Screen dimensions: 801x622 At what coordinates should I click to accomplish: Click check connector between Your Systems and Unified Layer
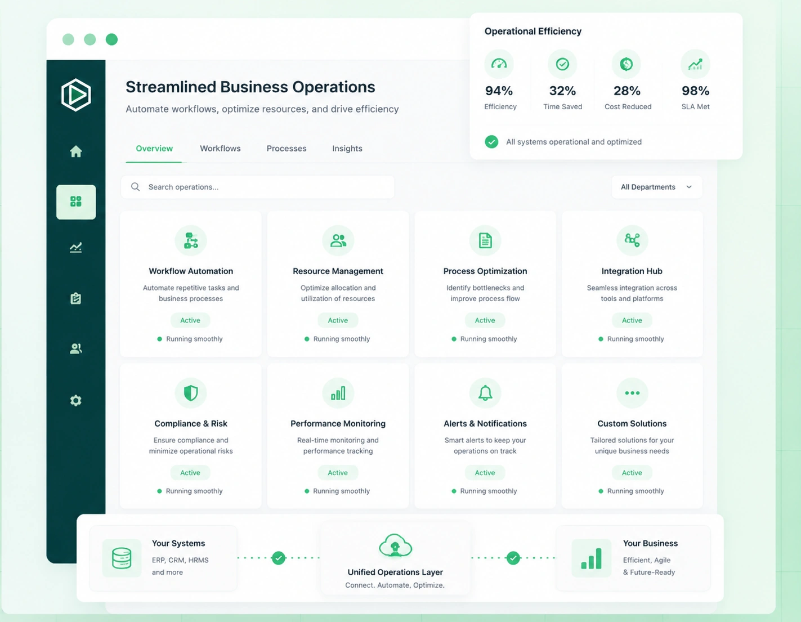pos(279,558)
